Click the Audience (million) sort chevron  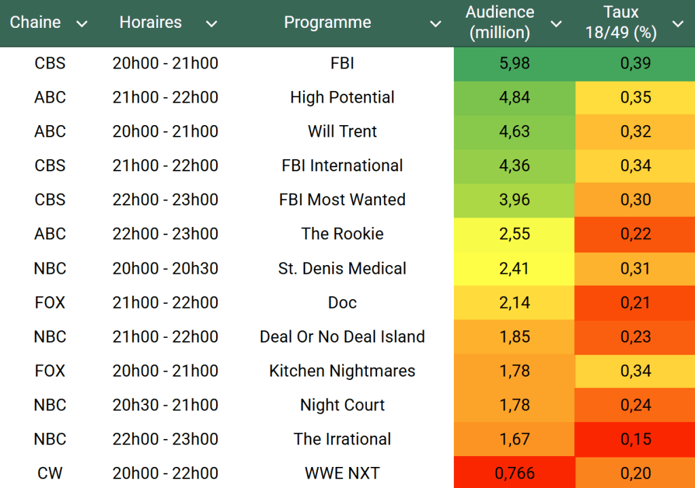(x=556, y=24)
